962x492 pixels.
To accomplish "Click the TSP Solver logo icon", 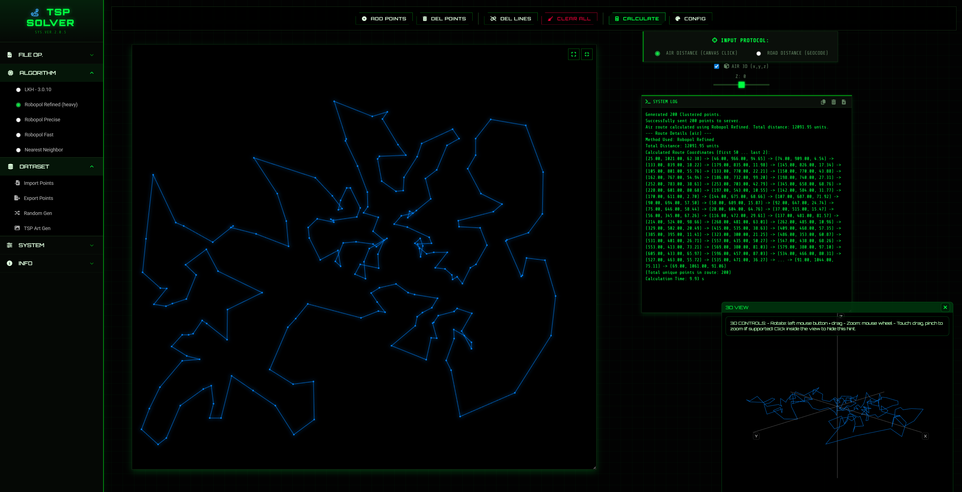I will tap(35, 13).
